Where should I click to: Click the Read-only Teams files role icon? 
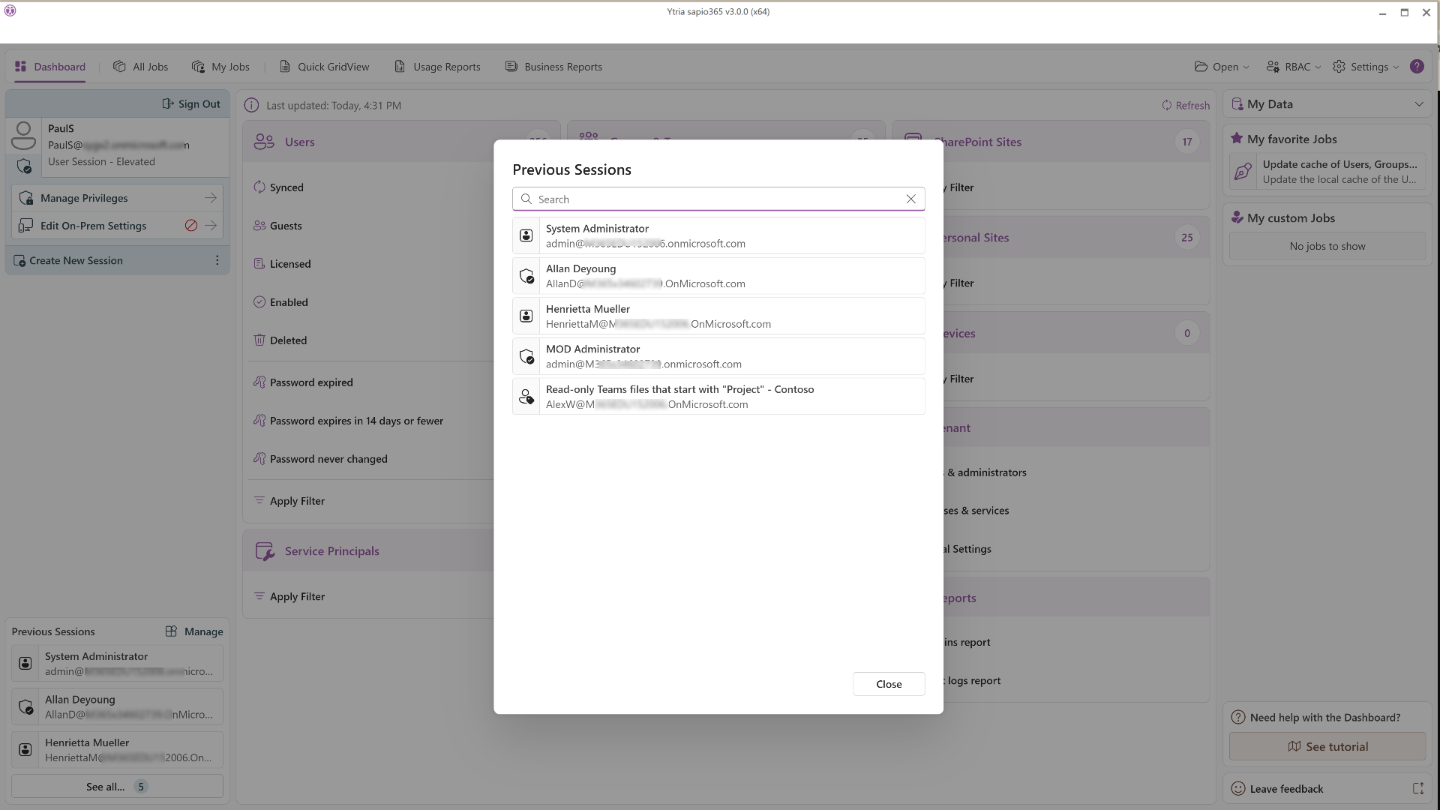point(526,397)
